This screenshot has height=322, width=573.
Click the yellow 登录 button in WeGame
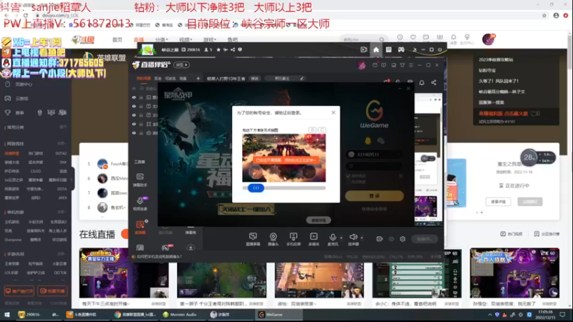(x=374, y=195)
